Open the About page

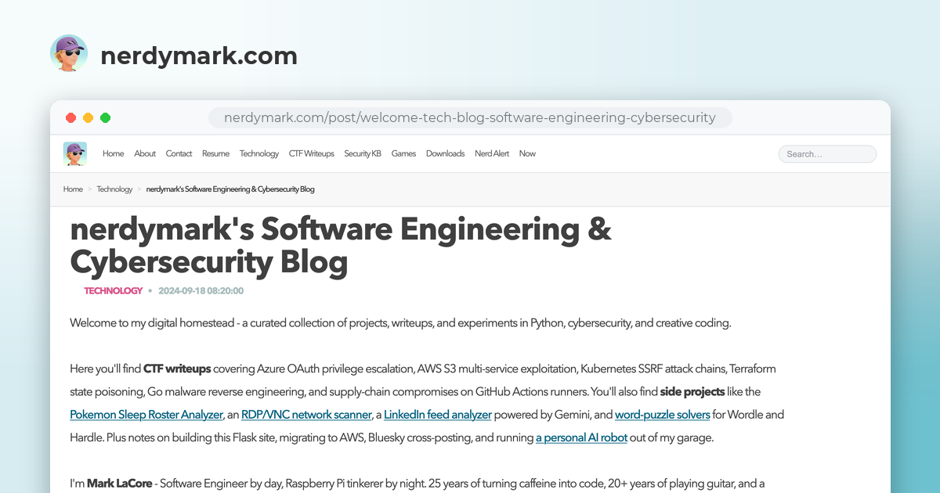point(145,153)
